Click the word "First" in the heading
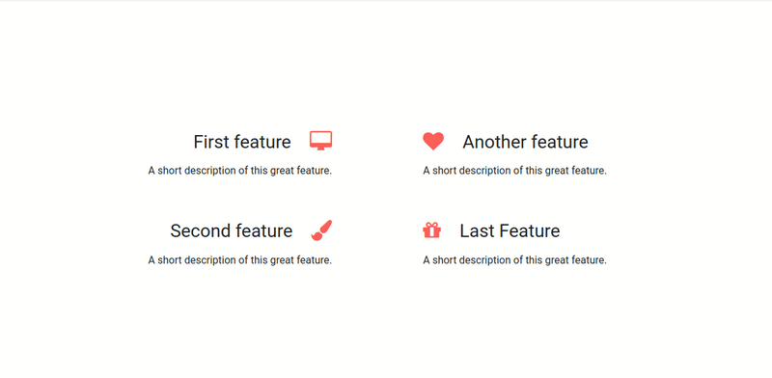 pos(211,142)
